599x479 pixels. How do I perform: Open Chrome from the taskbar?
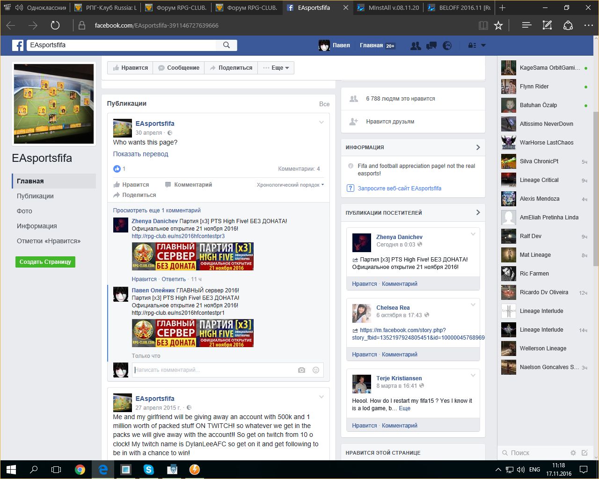pos(80,470)
